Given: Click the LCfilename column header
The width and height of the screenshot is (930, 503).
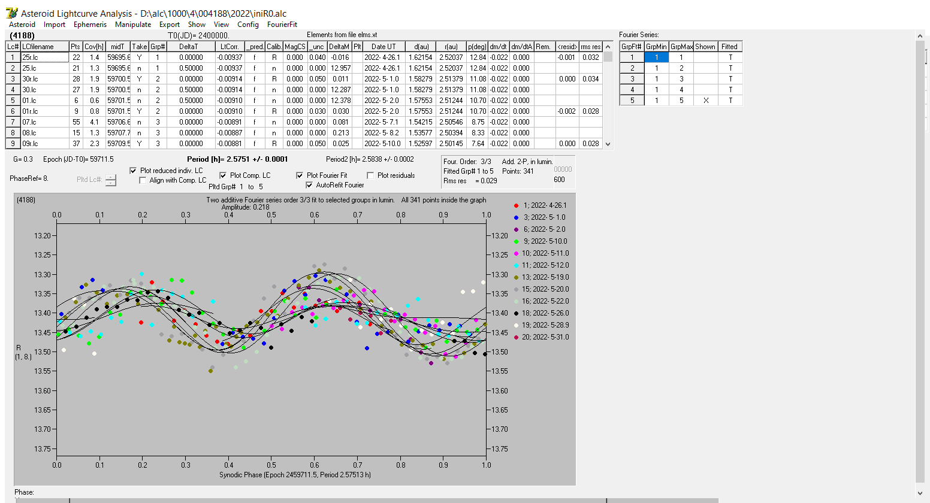Looking at the screenshot, I should 45,47.
